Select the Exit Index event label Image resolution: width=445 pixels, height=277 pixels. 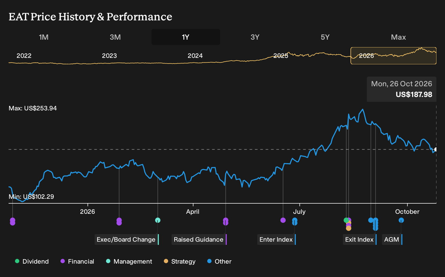pyautogui.click(x=360, y=239)
